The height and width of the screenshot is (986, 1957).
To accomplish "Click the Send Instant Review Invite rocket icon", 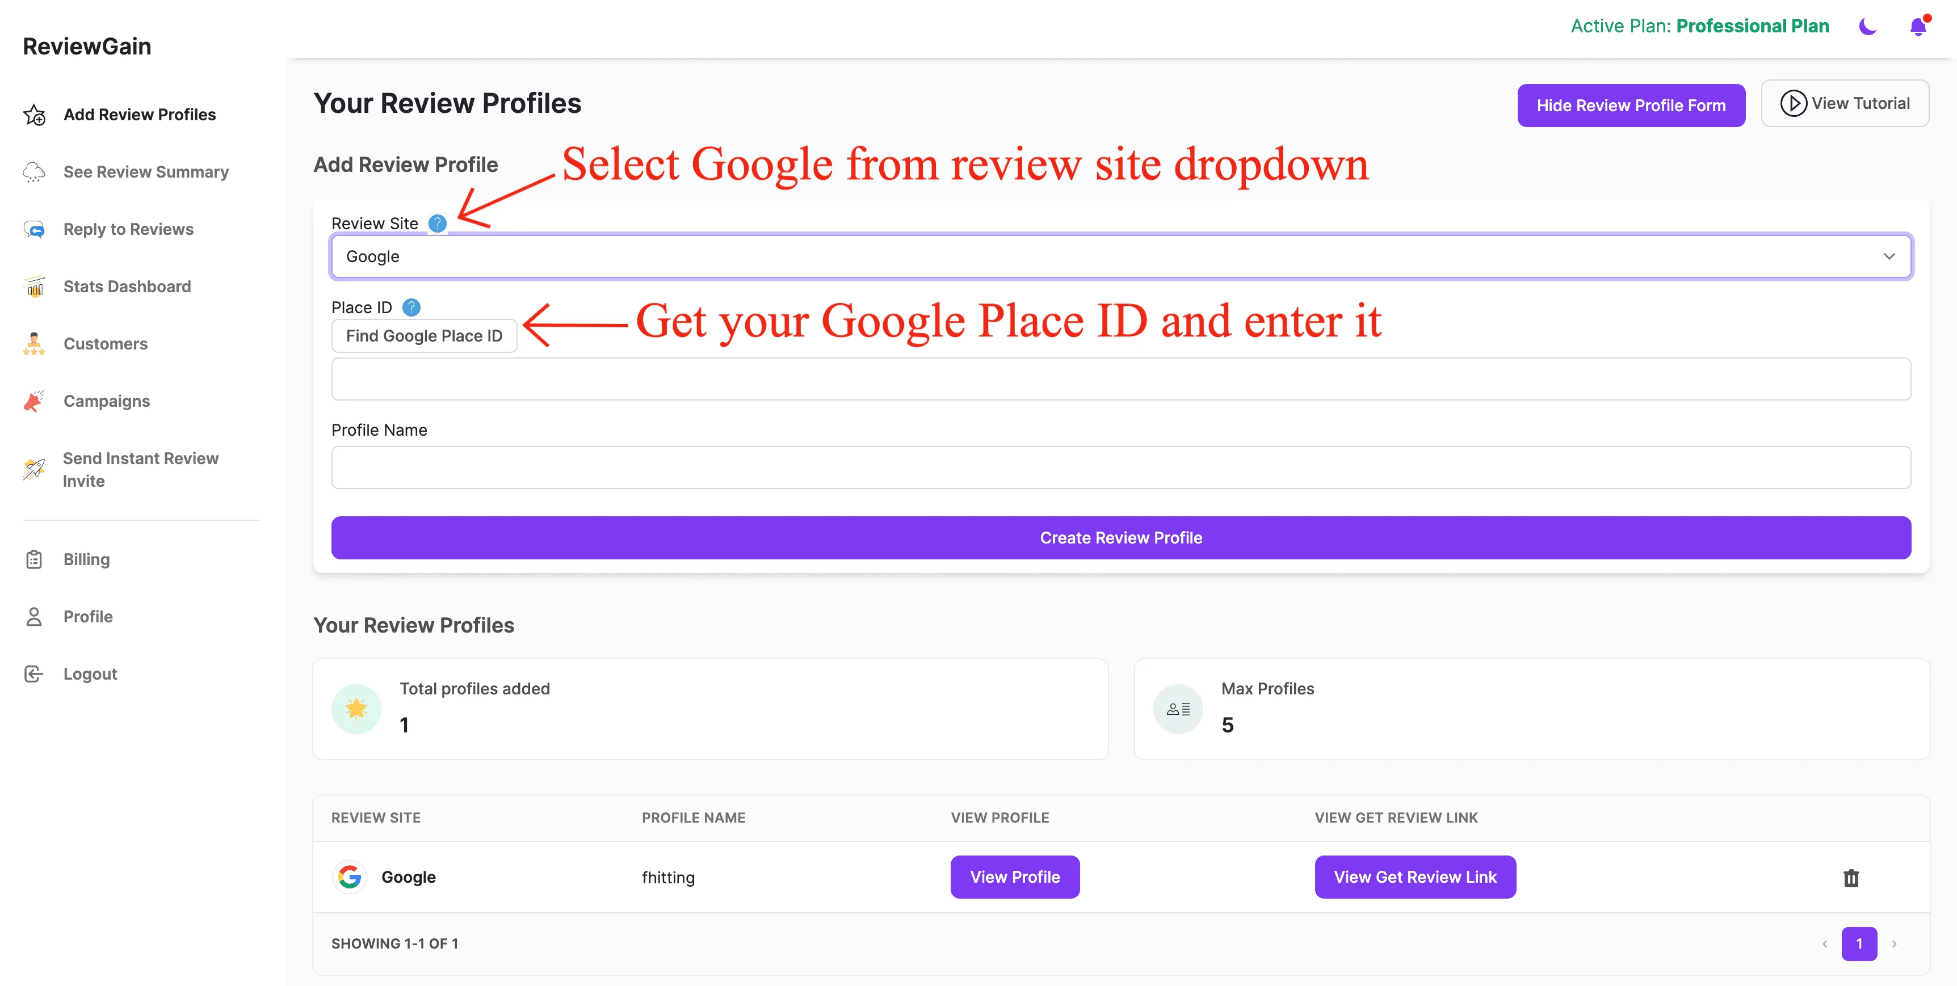I will coord(34,469).
